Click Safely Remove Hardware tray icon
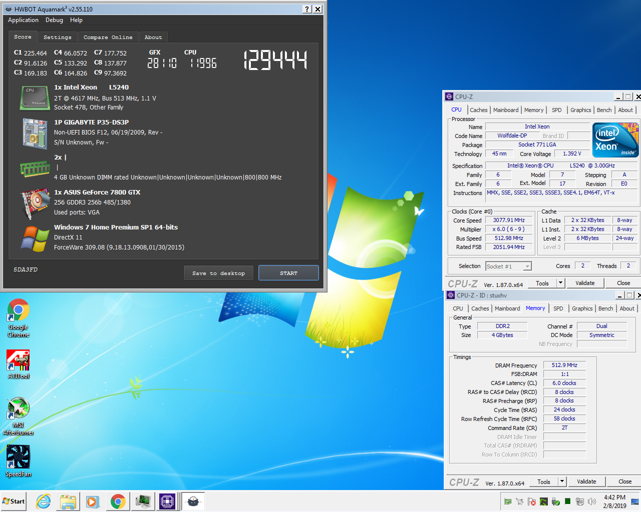The width and height of the screenshot is (641, 512). 556,501
